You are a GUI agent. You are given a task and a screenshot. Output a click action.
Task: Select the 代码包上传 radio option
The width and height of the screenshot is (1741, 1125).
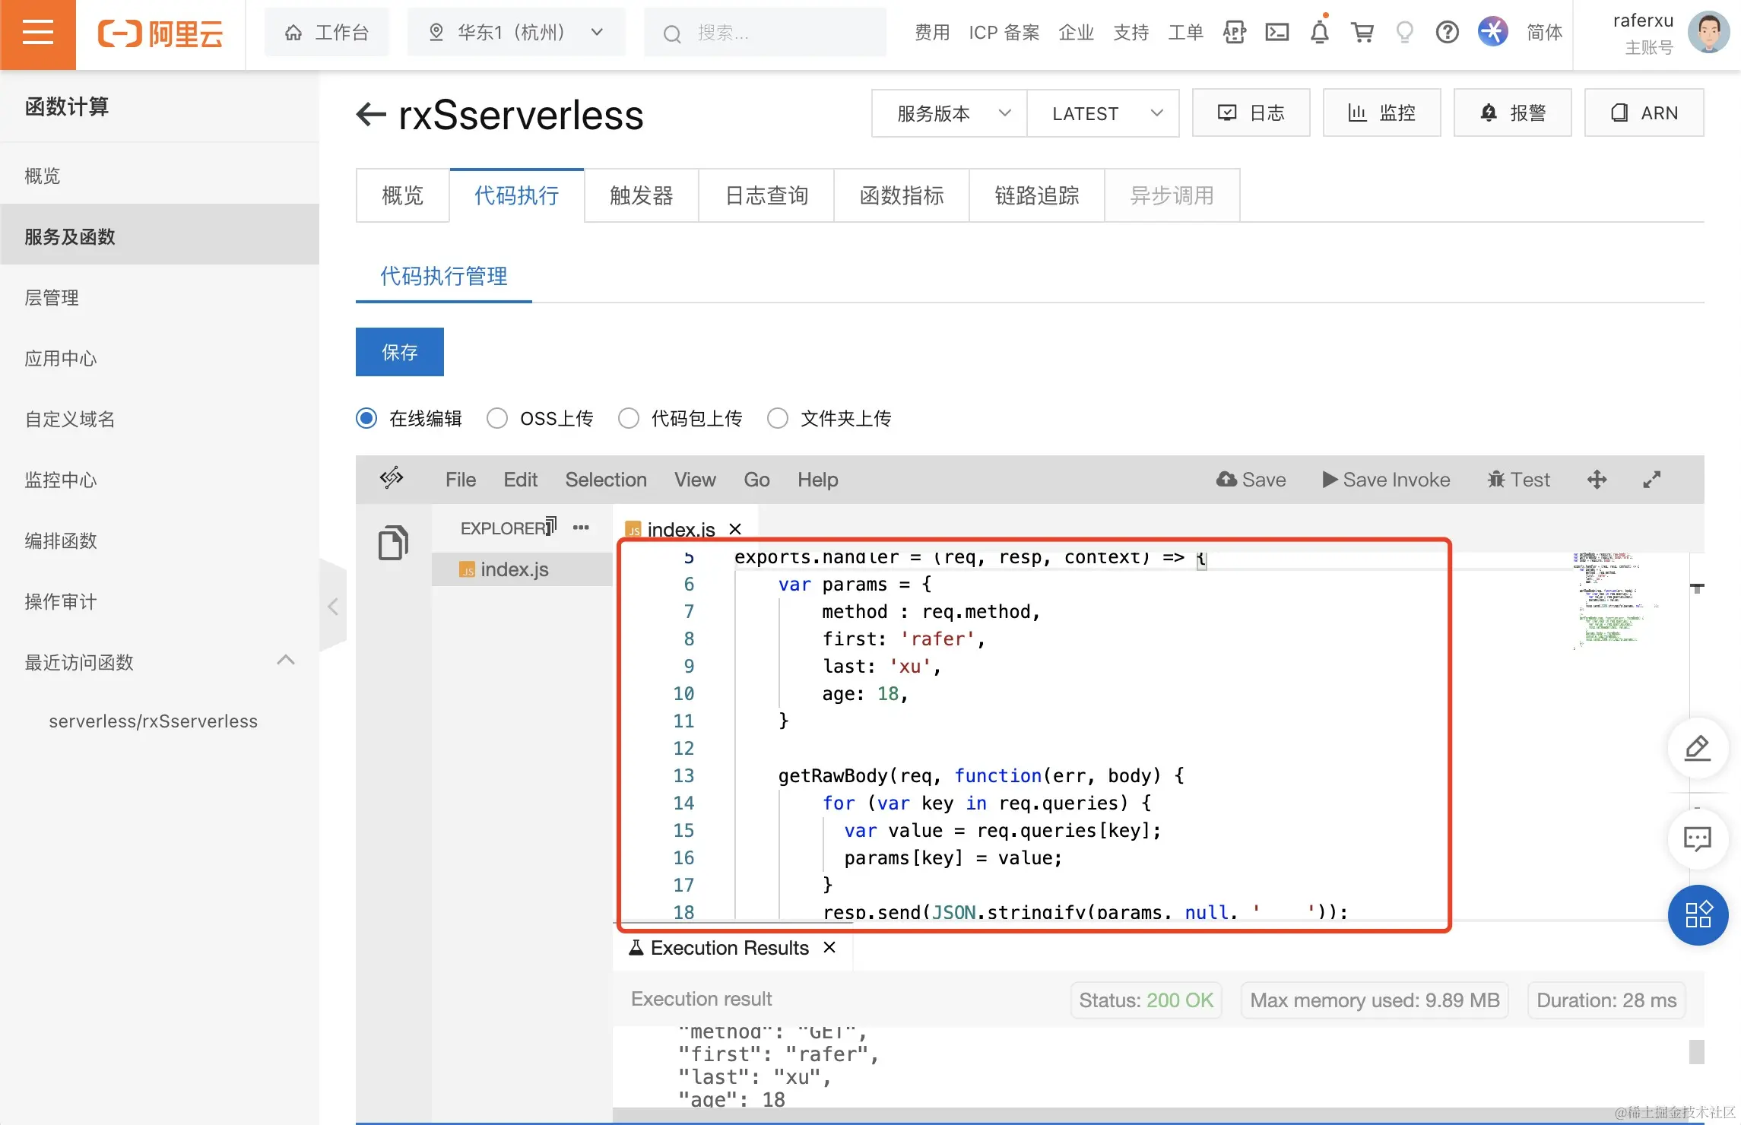pos(629,418)
